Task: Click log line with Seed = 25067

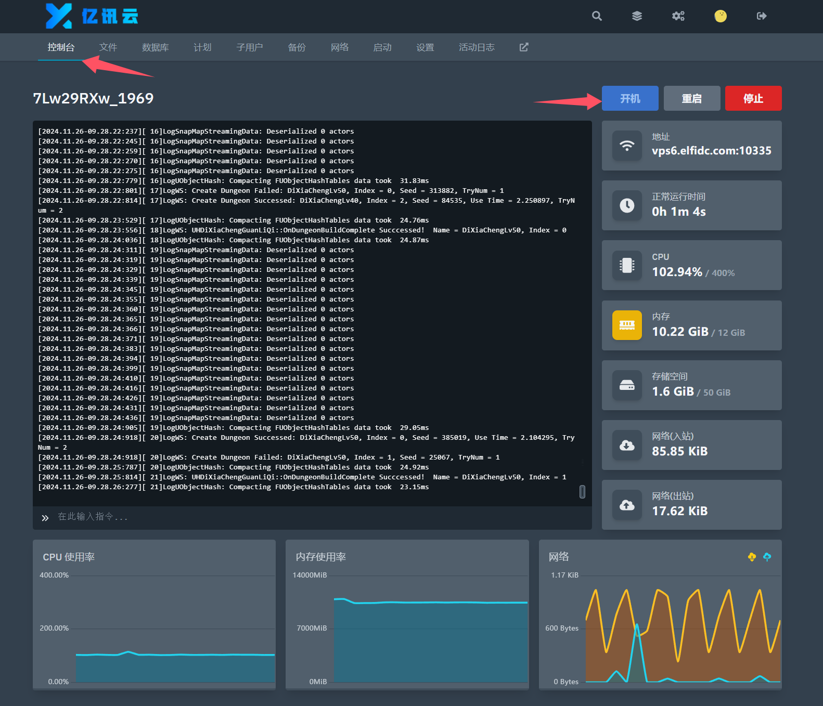Action: pos(268,457)
